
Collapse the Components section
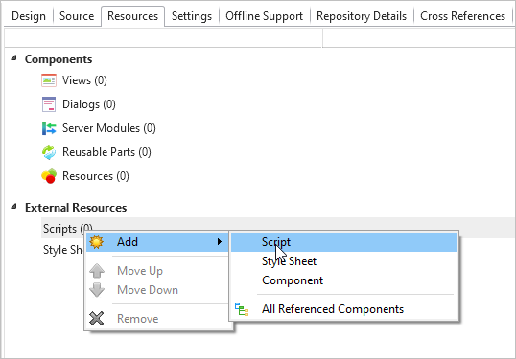coord(13,58)
